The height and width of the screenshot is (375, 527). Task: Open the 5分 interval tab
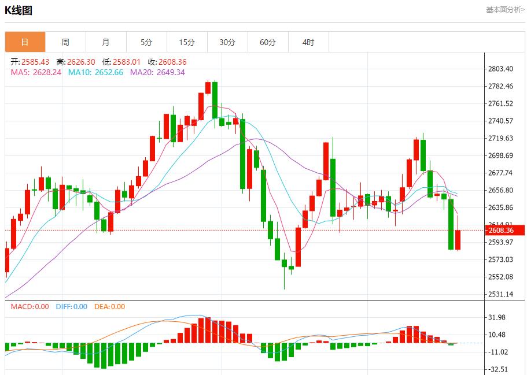pyautogui.click(x=146, y=42)
